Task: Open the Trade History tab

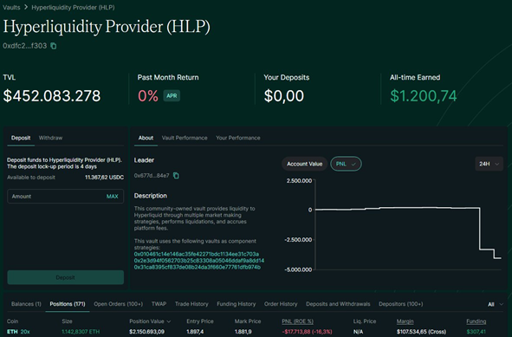Action: pos(191,304)
